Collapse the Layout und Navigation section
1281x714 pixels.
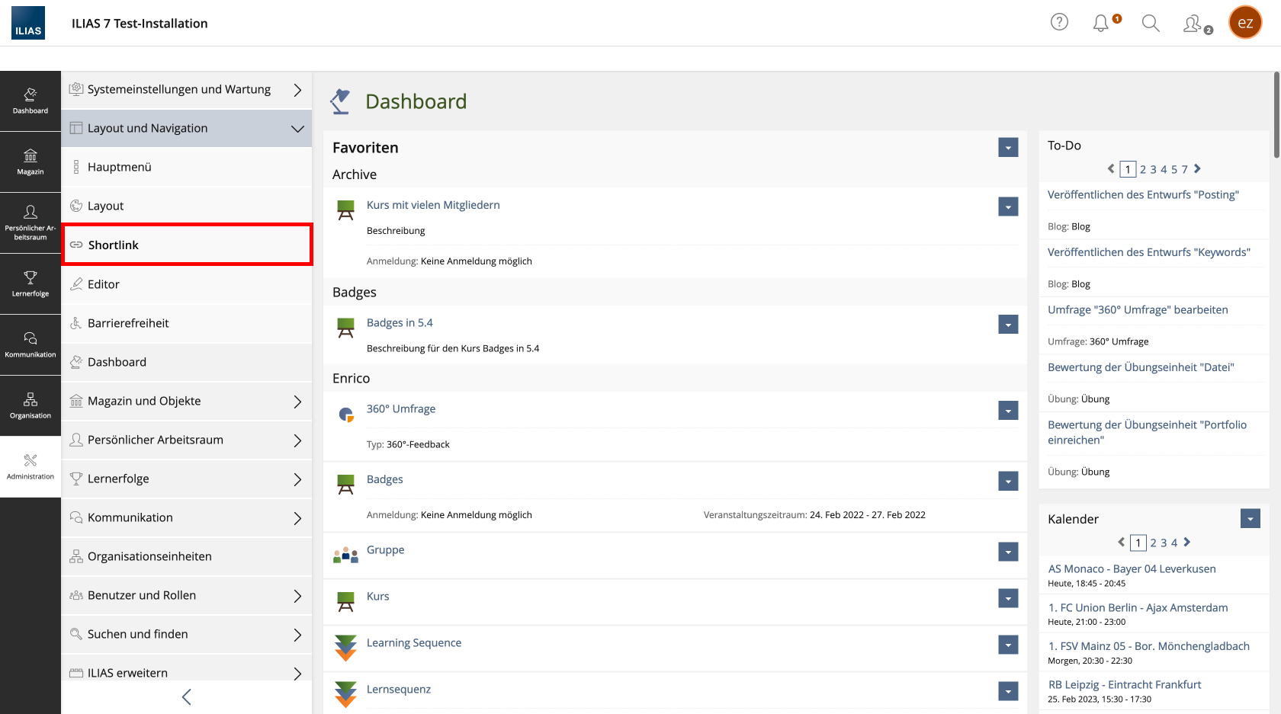[x=297, y=128]
